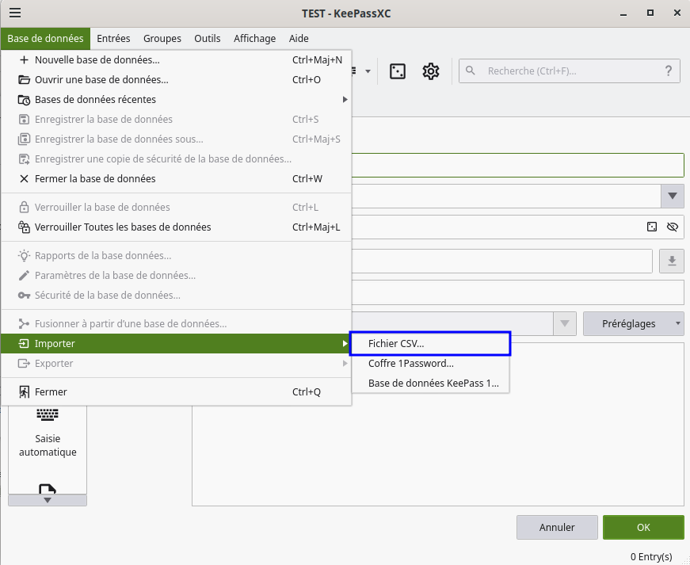This screenshot has width=690, height=565.
Task: Toggle password visibility with the eye icon
Action: click(673, 227)
